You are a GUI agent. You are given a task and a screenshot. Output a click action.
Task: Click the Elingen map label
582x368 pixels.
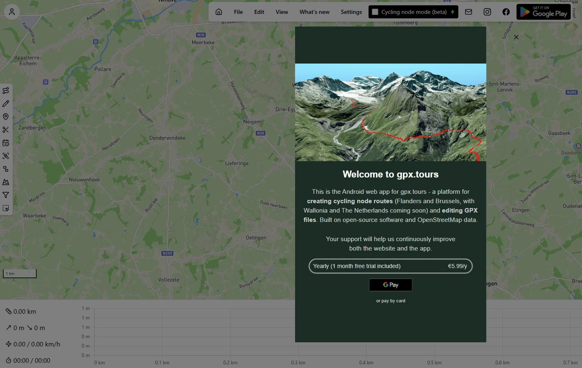[x=521, y=210]
